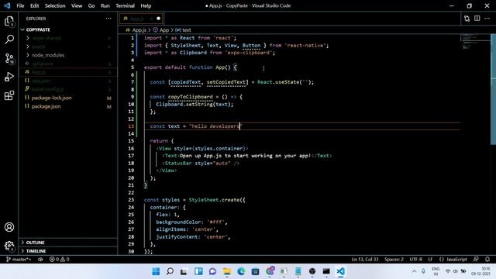Open the app.json file
This screenshot has height=279, width=496.
pyautogui.click(x=67, y=81)
